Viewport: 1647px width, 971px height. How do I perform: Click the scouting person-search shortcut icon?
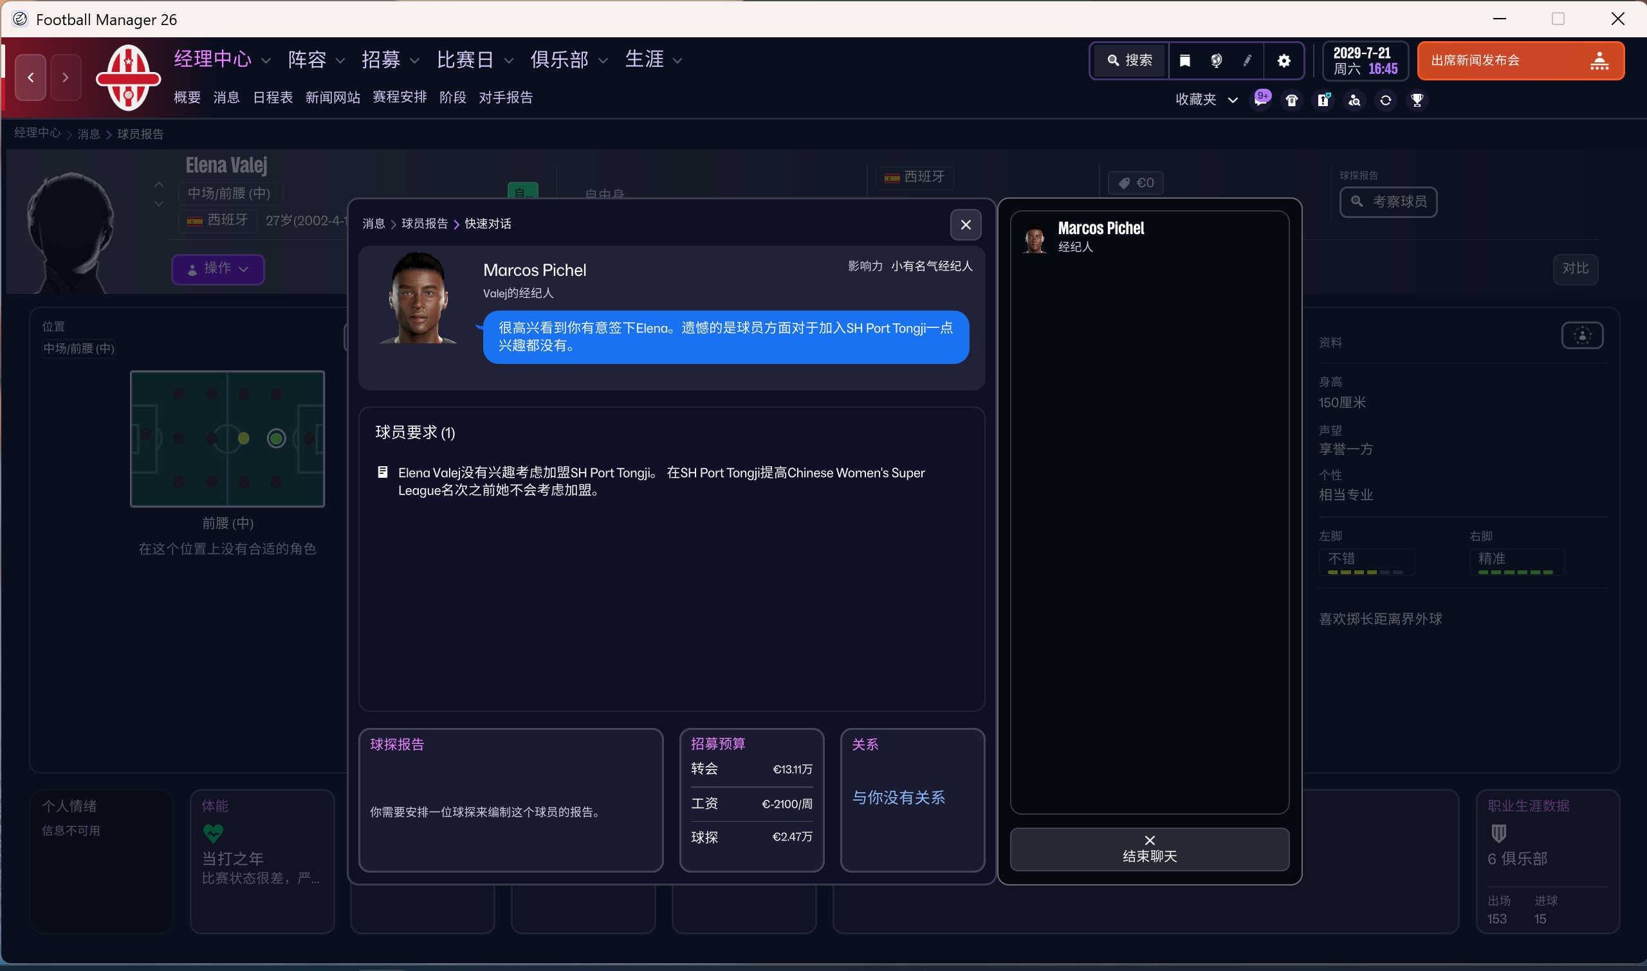1354,100
